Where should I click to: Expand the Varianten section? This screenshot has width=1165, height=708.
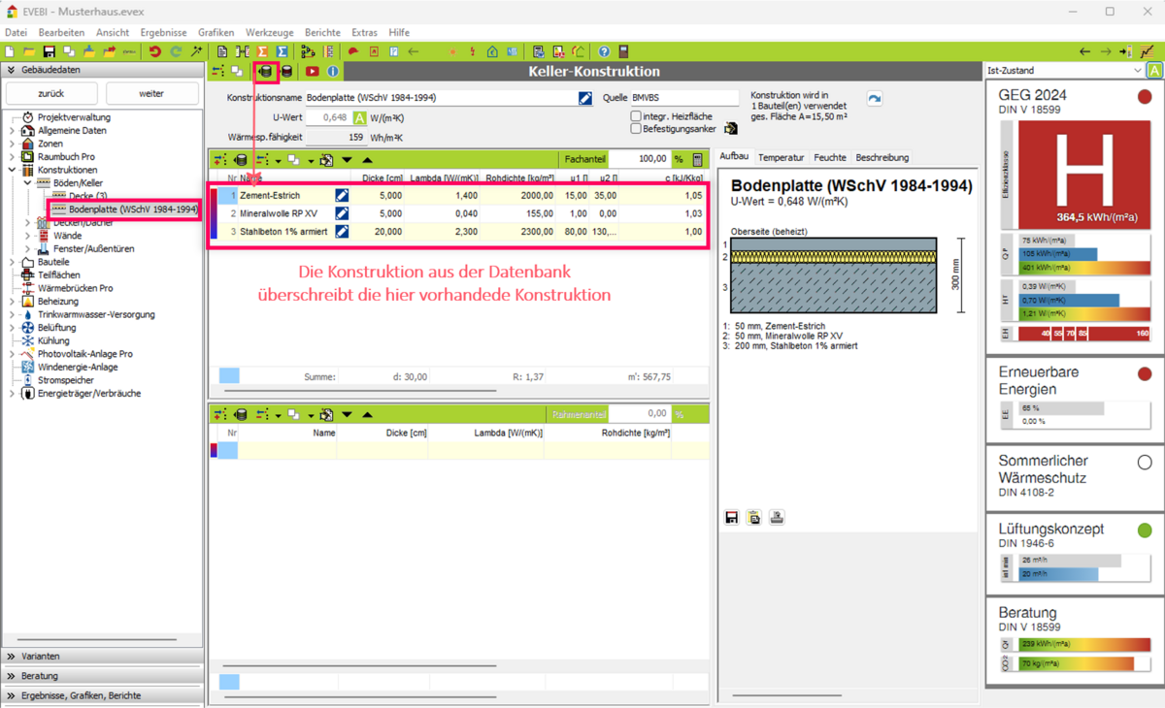(x=102, y=657)
